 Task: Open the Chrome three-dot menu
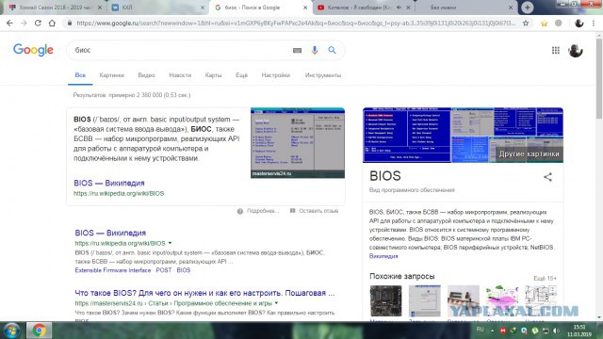(x=594, y=23)
